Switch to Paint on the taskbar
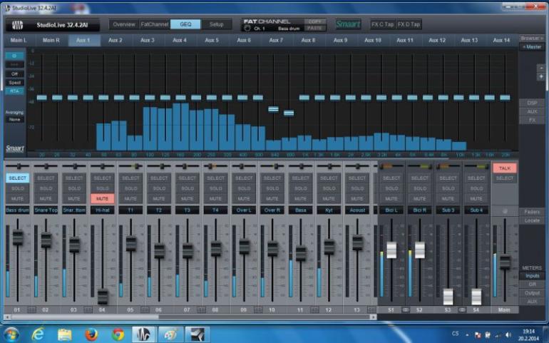549x343 pixels. coord(171,334)
